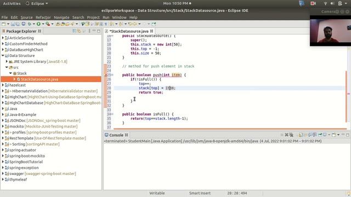Click the red error marker in overview ruler

349,94
